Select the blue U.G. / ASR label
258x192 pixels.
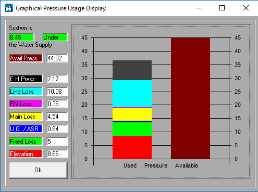pos(26,129)
